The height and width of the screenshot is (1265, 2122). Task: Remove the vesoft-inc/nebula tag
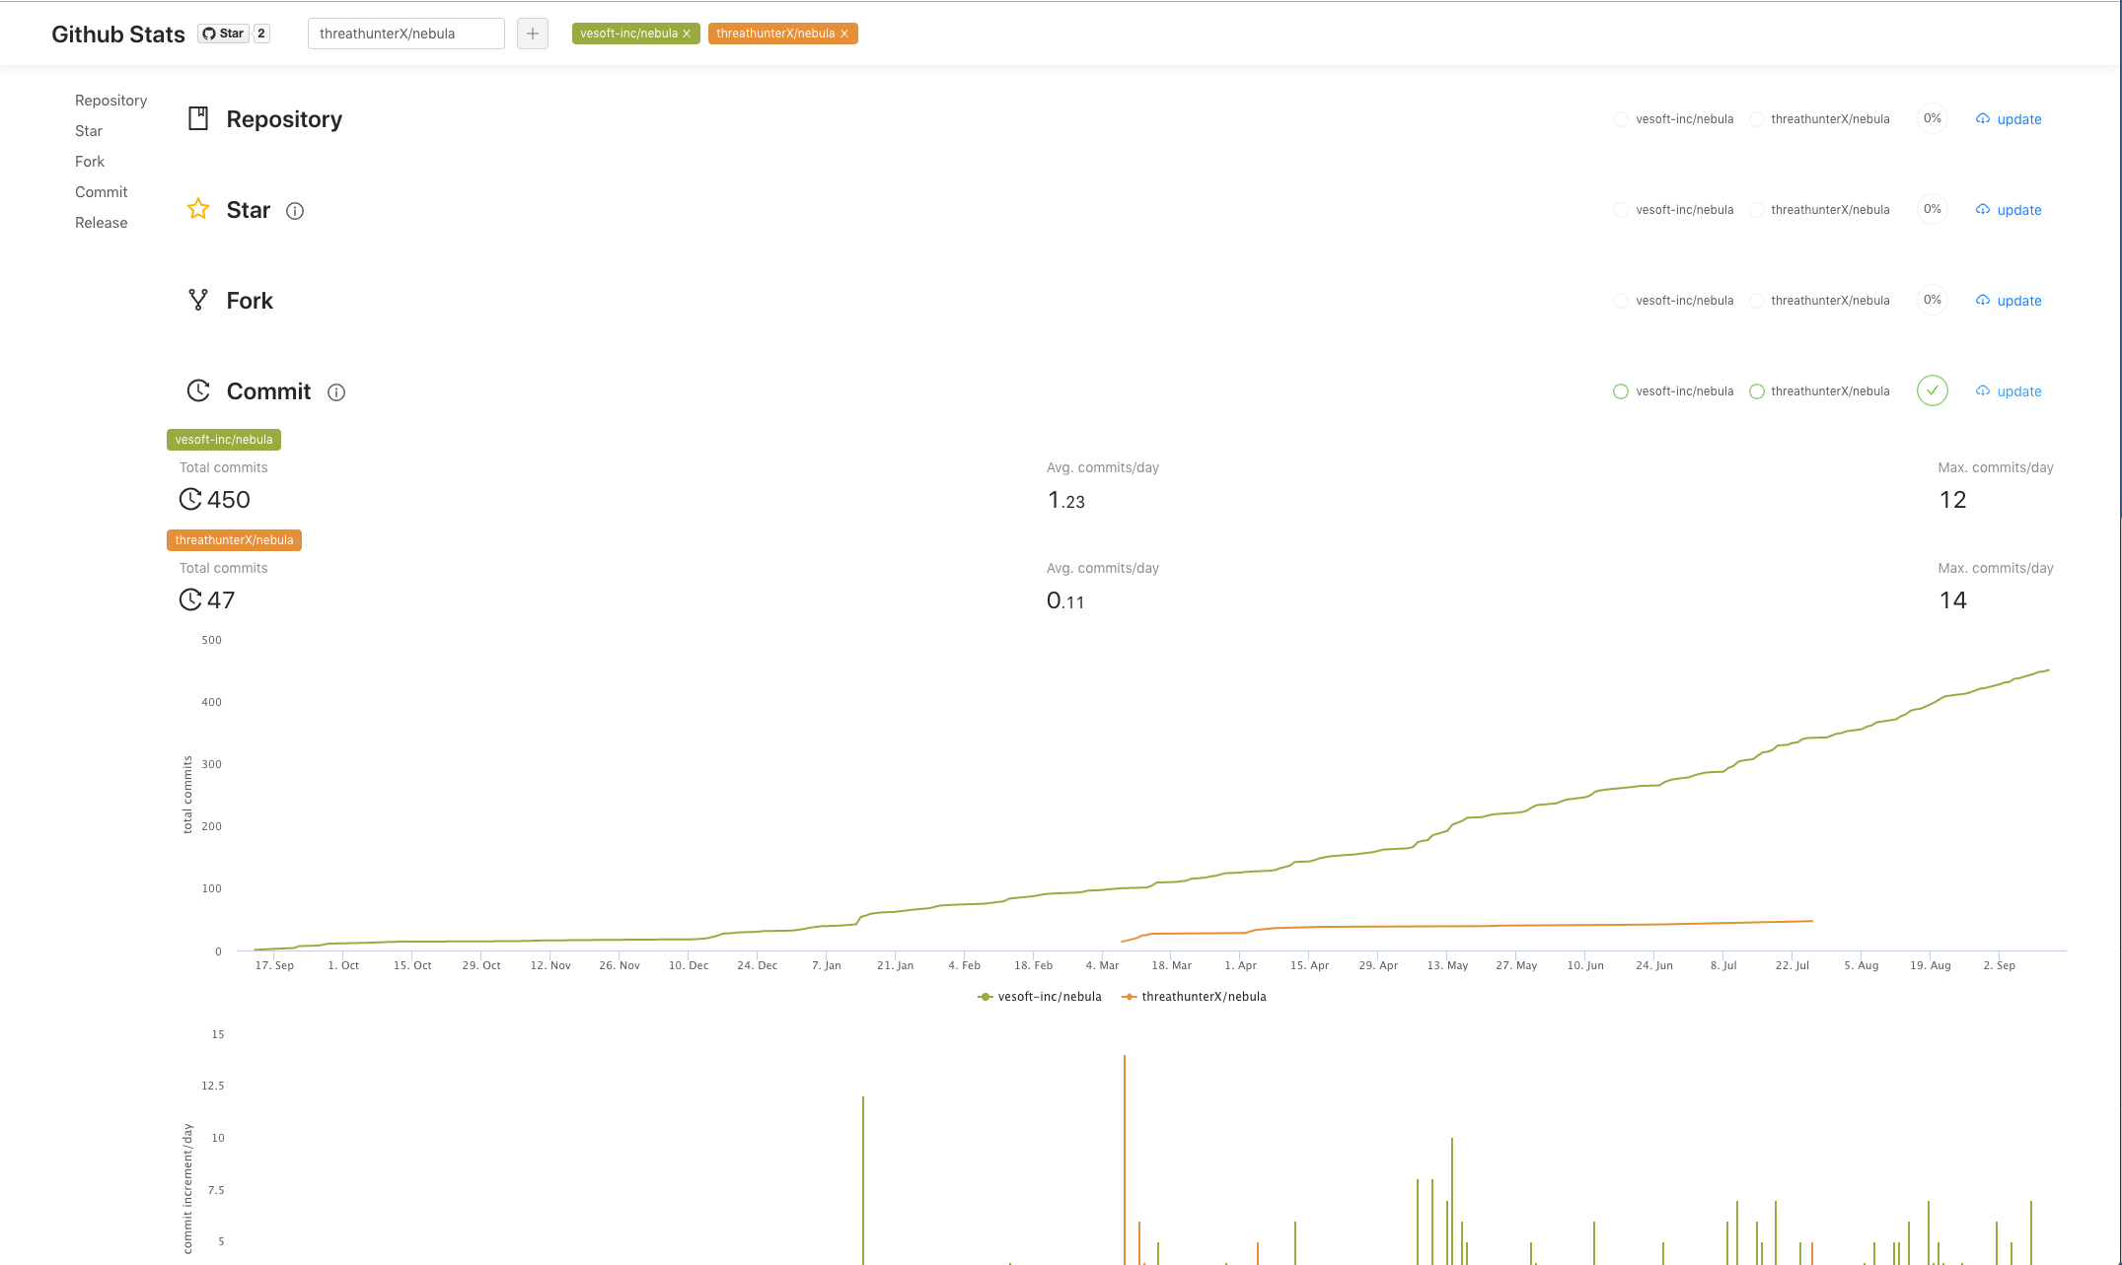tap(687, 34)
